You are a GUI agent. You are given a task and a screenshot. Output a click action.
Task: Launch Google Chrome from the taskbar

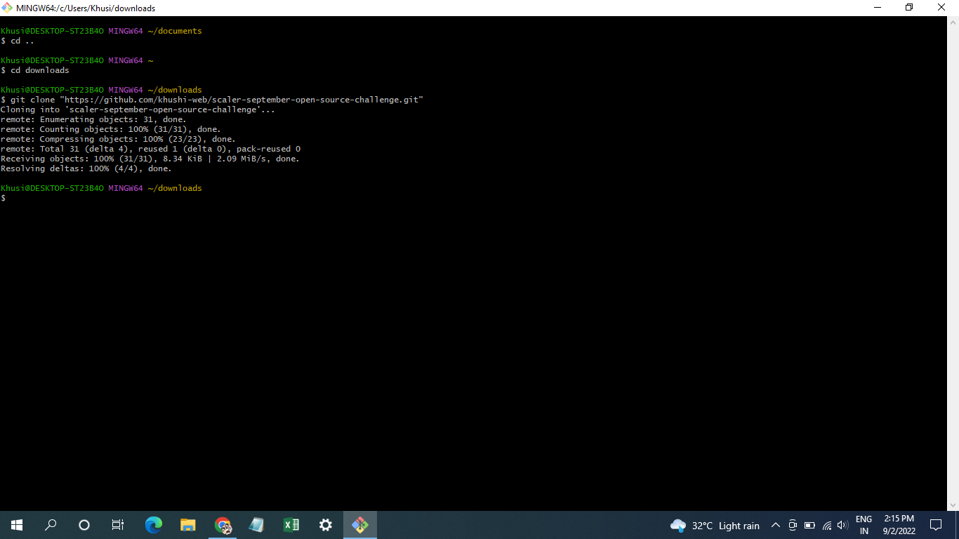[223, 524]
